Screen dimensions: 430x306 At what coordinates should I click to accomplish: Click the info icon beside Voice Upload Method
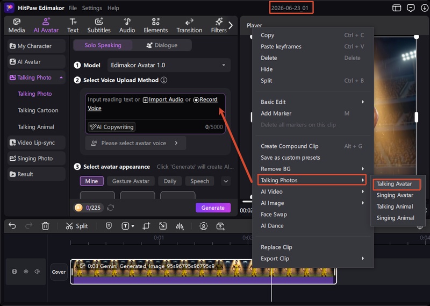[x=164, y=80]
